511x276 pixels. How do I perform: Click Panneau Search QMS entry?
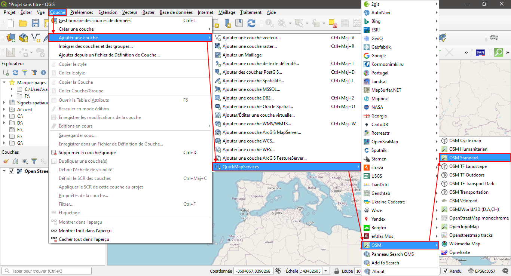(400, 254)
